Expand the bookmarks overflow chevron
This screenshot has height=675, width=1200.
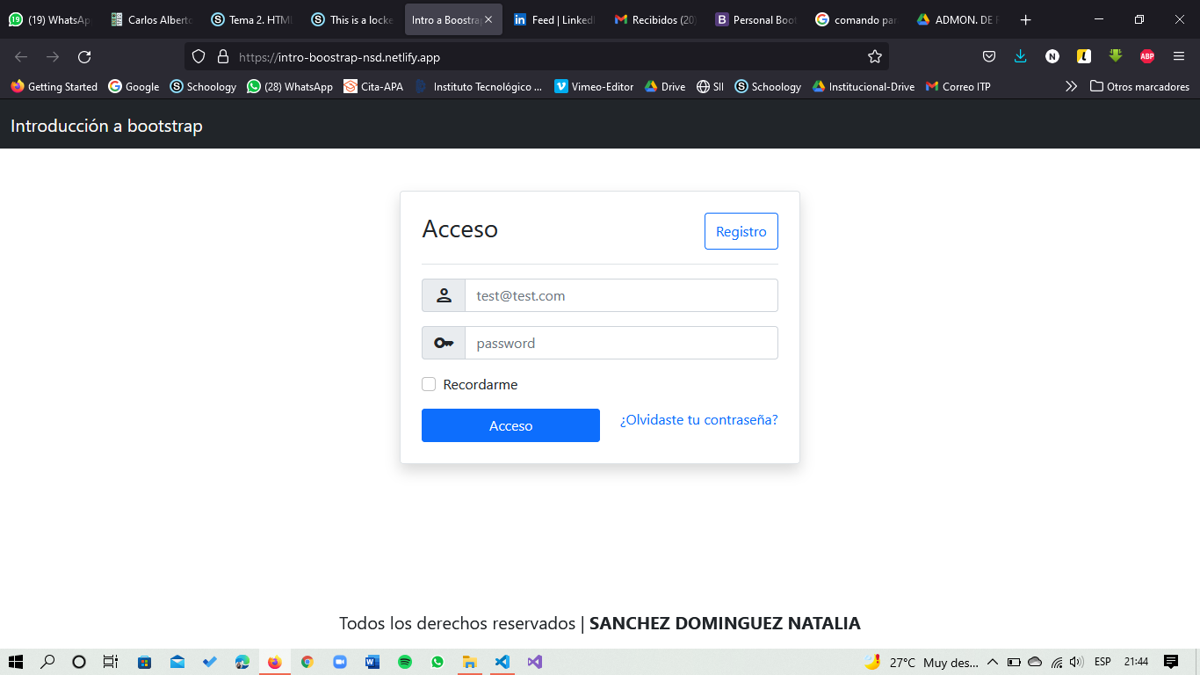(x=1071, y=86)
